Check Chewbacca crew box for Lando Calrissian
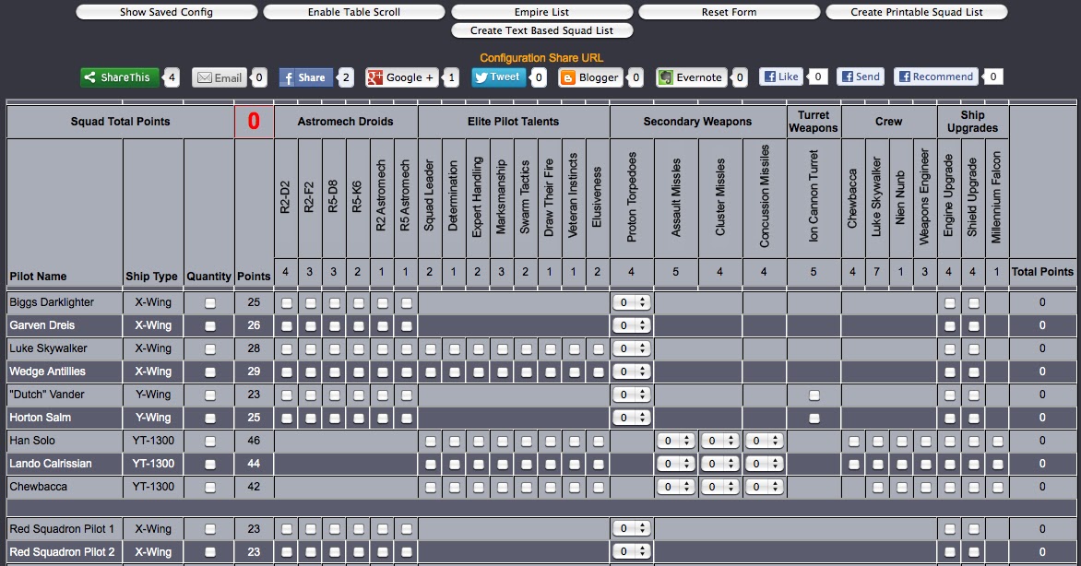This screenshot has width=1081, height=566. (x=854, y=465)
